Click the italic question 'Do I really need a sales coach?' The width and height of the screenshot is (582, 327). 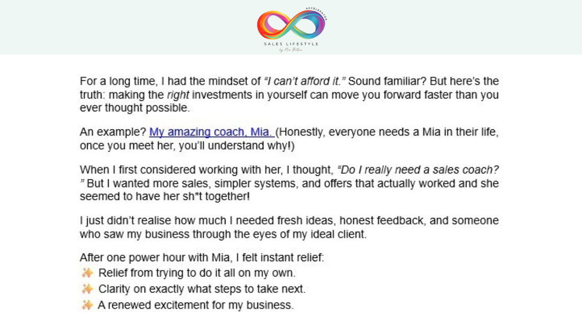click(x=417, y=170)
